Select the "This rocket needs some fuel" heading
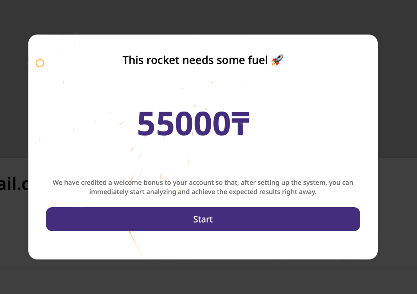Image resolution: width=417 pixels, height=294 pixels. click(x=195, y=60)
